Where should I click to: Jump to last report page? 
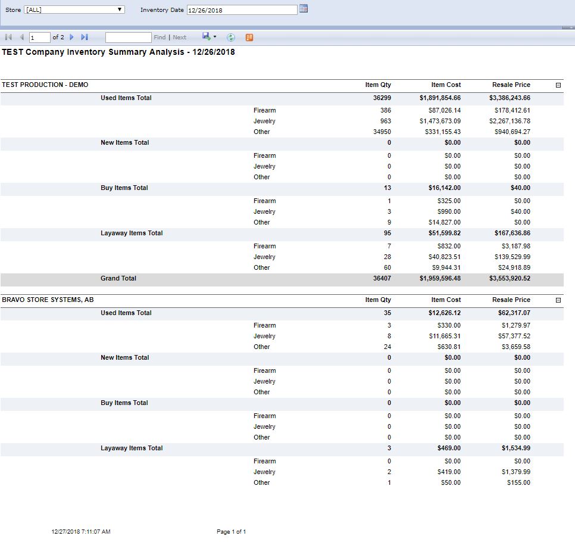click(x=85, y=37)
